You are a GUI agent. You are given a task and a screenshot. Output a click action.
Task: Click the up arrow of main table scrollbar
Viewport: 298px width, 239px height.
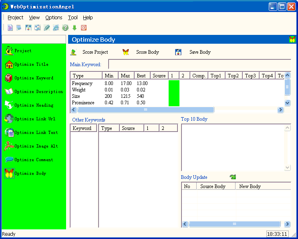pos(287,75)
